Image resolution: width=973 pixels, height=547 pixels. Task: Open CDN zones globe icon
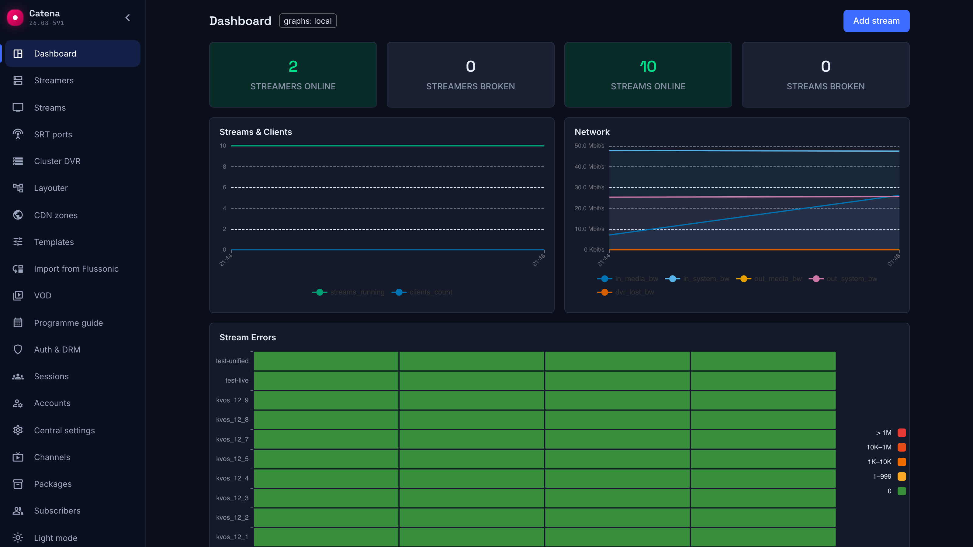tap(18, 215)
